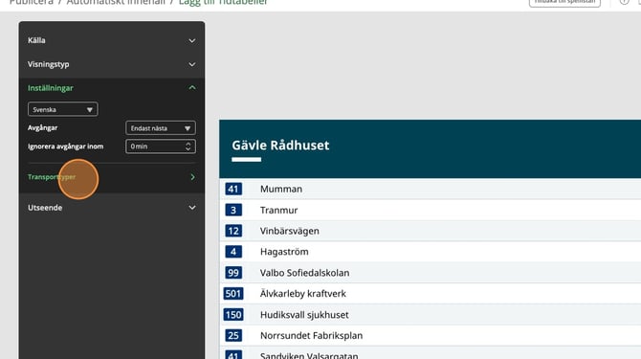641x359 pixels.
Task: Open the Svenska language dropdown
Action: [x=62, y=109]
